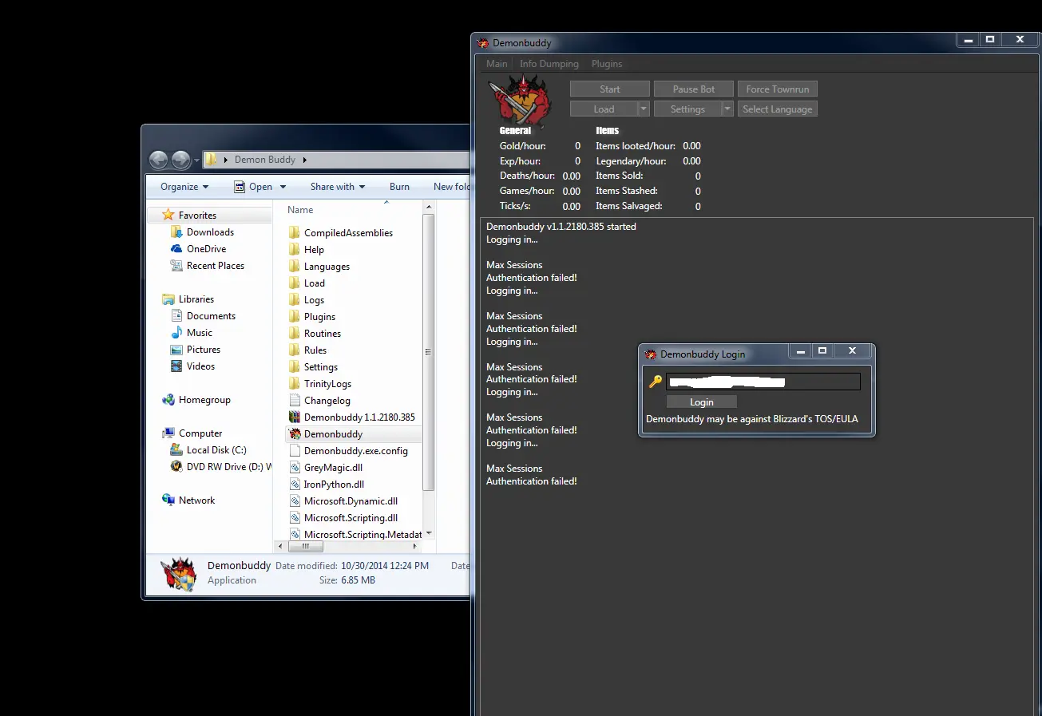This screenshot has width=1042, height=716.
Task: Expand the Demon Buddy breadcrumb arrow
Action: [x=304, y=160]
